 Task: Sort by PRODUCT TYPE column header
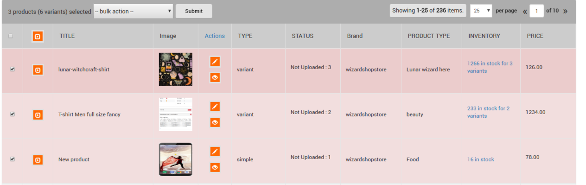pyautogui.click(x=429, y=36)
